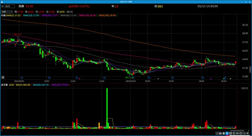
Task: Click the dimmed icon left of print
Action: (x=217, y=133)
